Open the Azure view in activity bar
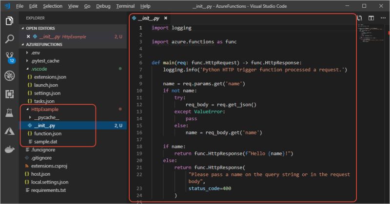Image resolution: width=390 pixels, height=204 pixels. pos(9,131)
